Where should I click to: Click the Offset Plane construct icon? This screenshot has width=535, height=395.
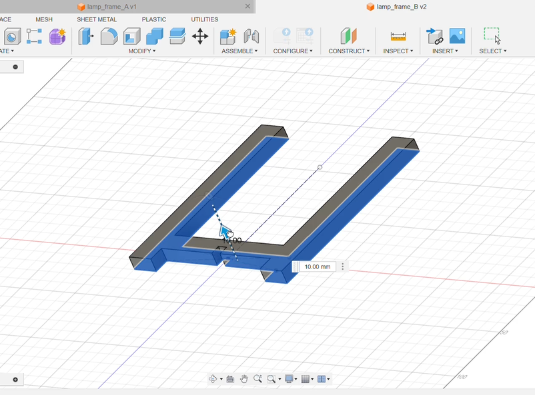click(x=349, y=36)
